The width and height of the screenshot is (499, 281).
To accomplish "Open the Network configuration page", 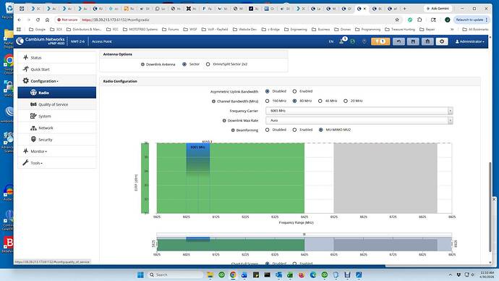I will 56,128.
